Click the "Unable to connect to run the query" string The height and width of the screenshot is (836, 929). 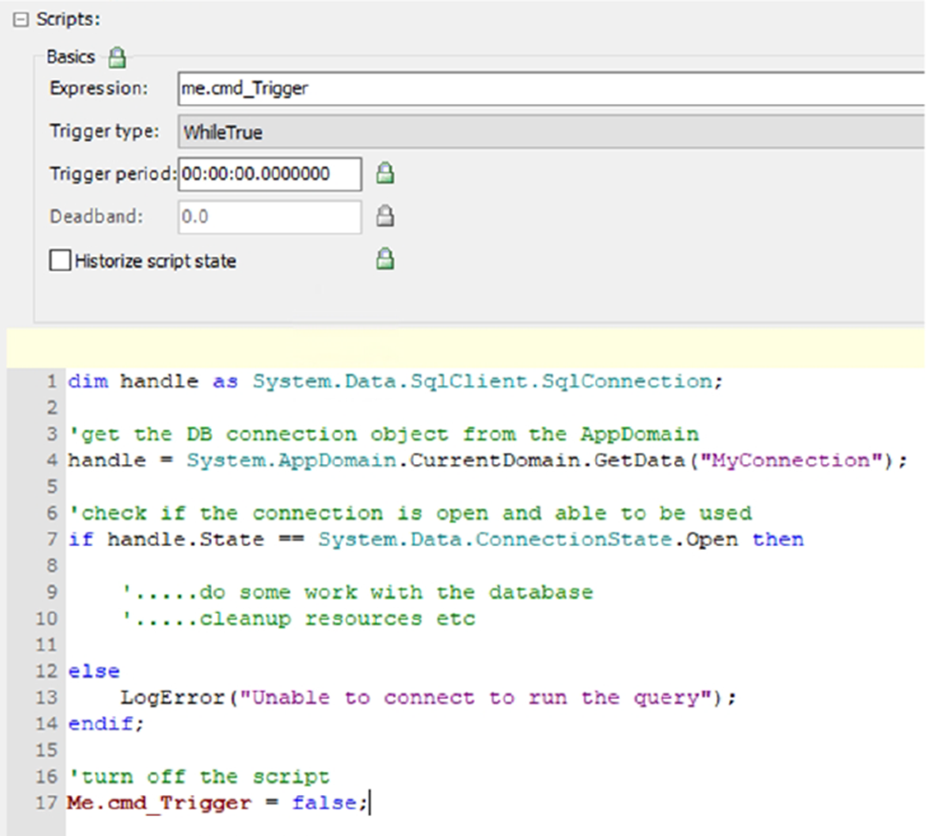(476, 698)
